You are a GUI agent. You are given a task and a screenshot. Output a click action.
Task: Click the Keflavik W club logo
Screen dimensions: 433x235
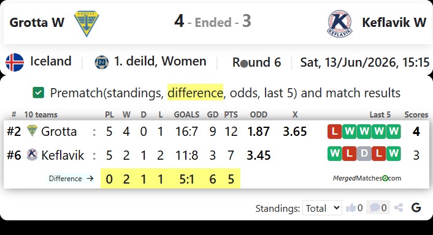tap(340, 24)
